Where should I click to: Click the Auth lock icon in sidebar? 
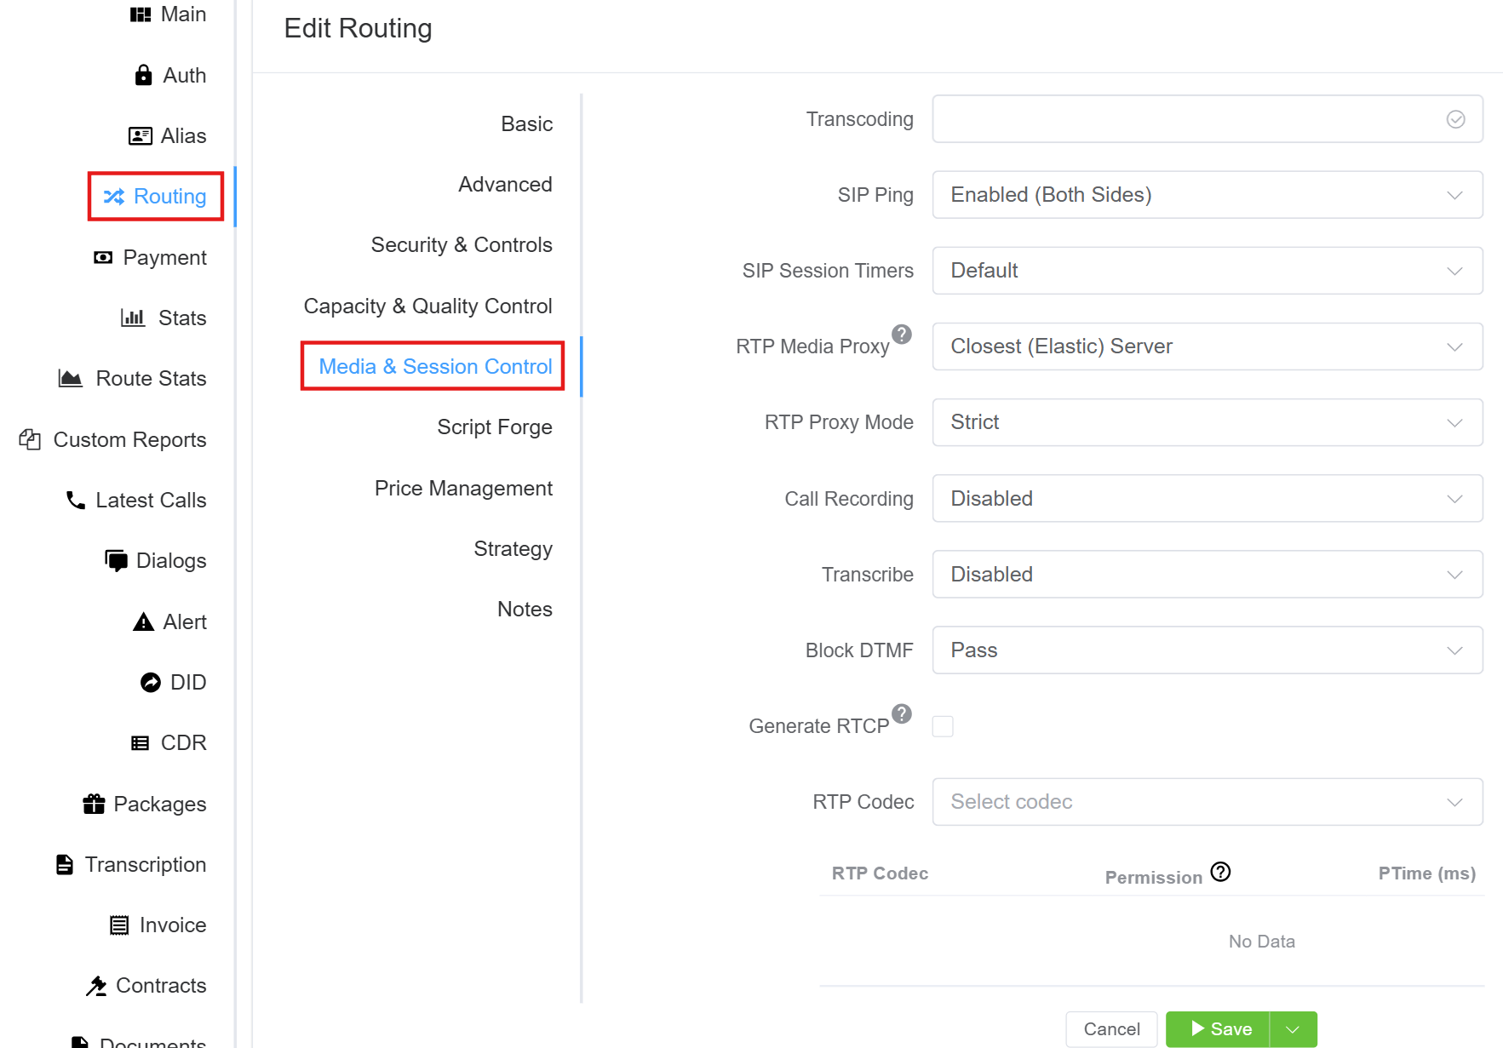pyautogui.click(x=143, y=76)
